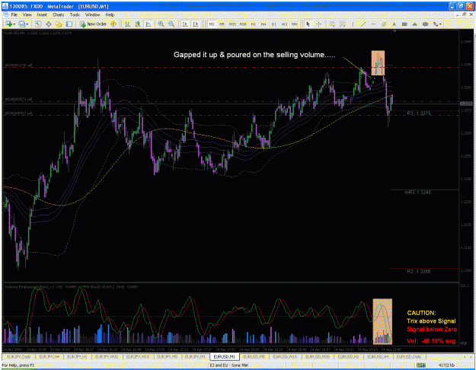Select the W1 timeframe button
The height and width of the screenshot is (370, 476).
(x=284, y=24)
